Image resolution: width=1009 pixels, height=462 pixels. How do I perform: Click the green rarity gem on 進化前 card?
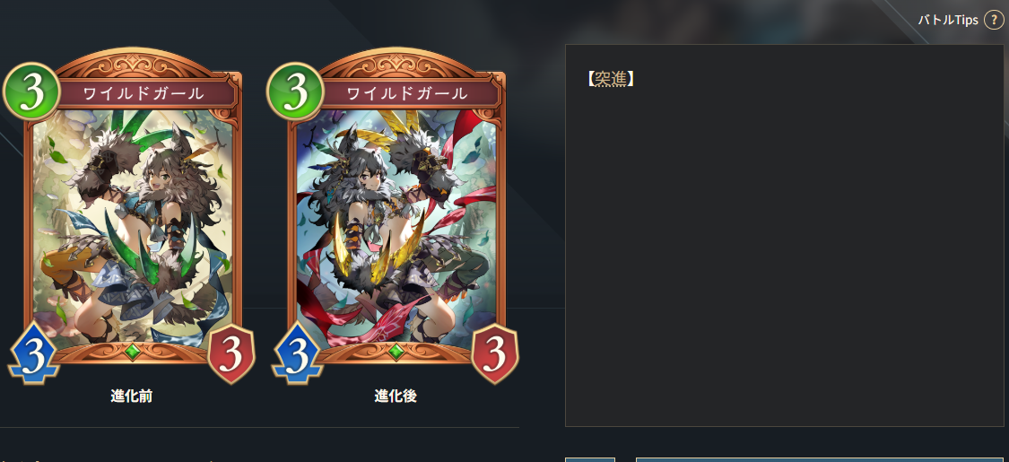click(133, 352)
